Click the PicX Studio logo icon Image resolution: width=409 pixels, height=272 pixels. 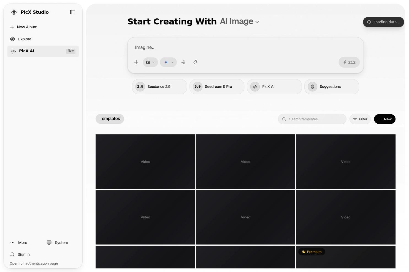click(14, 12)
